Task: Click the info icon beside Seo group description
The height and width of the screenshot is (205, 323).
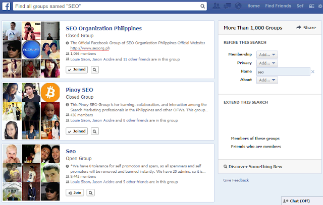Action: point(67,166)
